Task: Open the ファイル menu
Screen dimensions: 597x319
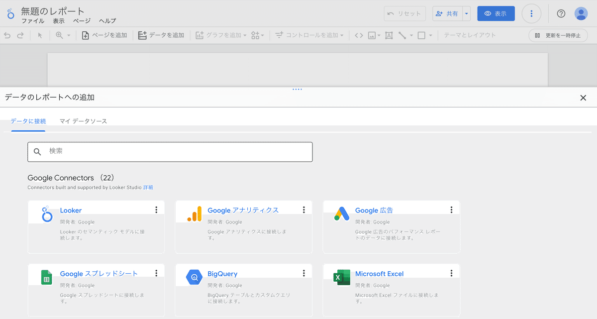Action: [x=33, y=21]
